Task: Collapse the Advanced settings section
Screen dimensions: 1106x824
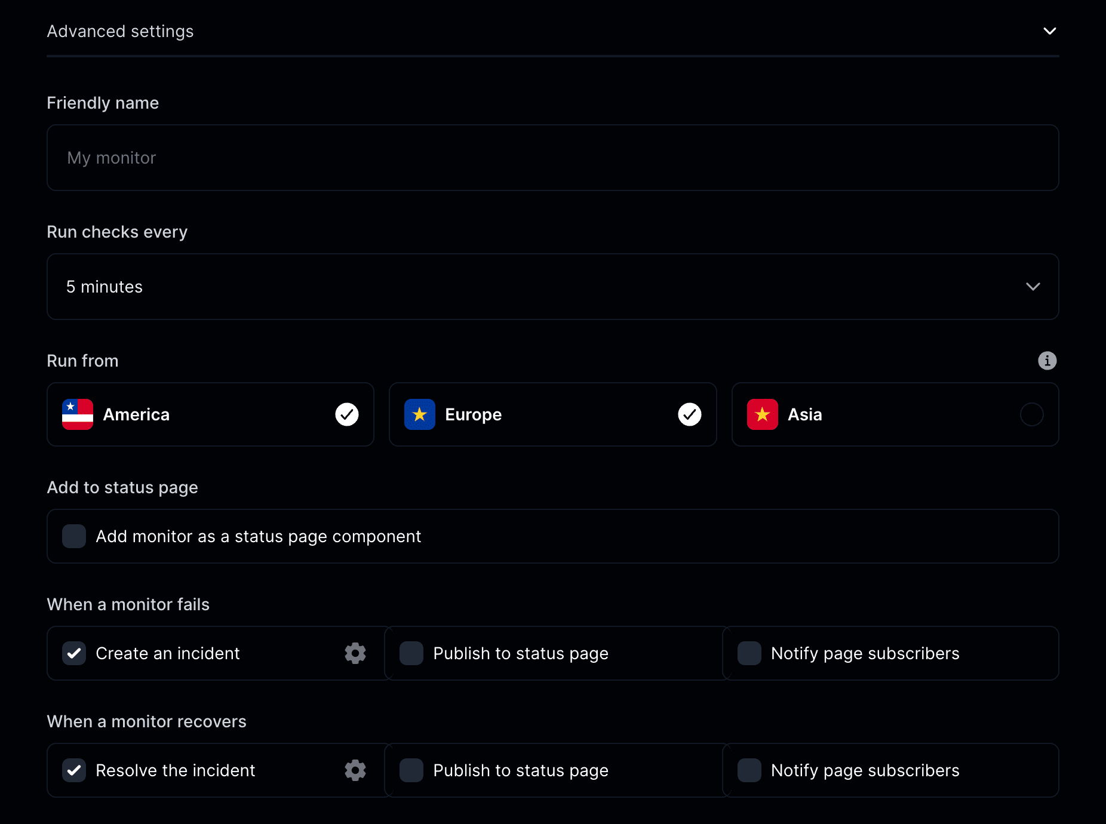Action: (x=1050, y=31)
